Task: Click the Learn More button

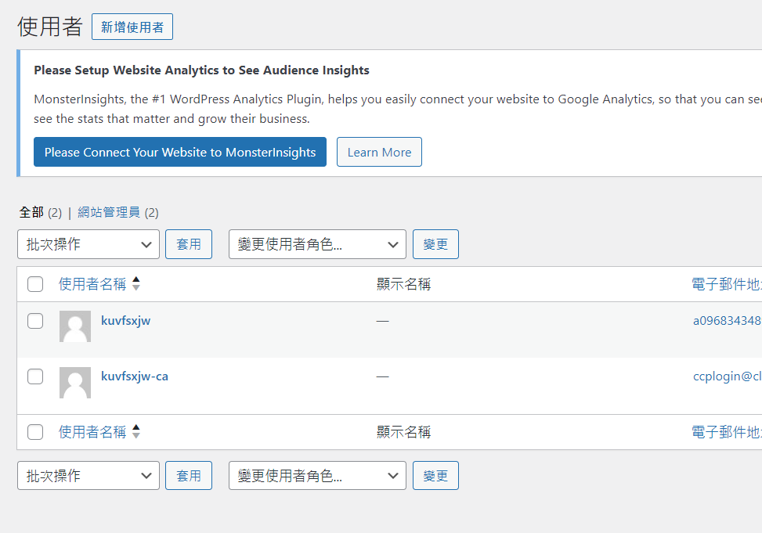Action: point(379,153)
